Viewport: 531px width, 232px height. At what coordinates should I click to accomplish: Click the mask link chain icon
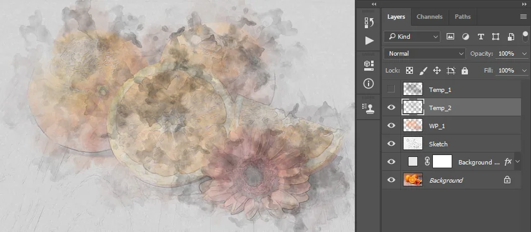[x=427, y=162]
